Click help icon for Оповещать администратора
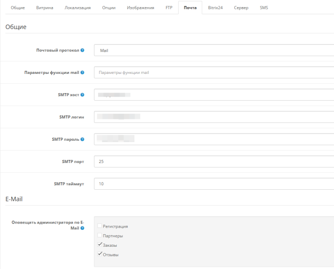Screen dimensions: 334x269 82,228
